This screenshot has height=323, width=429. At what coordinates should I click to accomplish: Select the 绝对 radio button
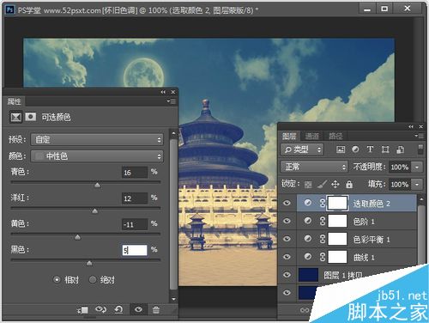tap(93, 279)
